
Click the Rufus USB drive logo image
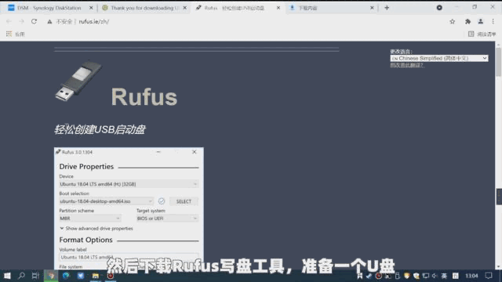coord(78,81)
